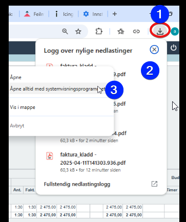The height and width of the screenshot is (222, 186).
Task: Click '60,3 kB • for 12 minutter siden'
Action: point(90,170)
